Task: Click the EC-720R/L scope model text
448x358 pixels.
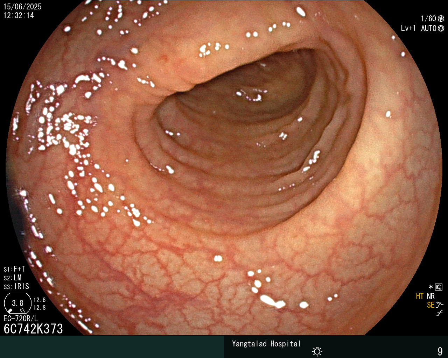Action: point(21,318)
